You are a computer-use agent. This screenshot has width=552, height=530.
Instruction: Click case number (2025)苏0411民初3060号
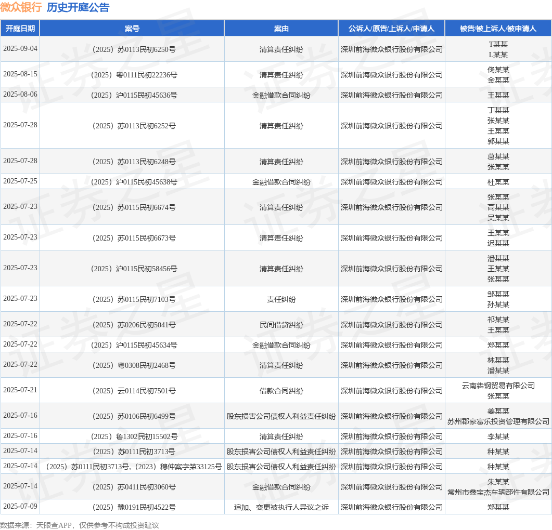(134, 487)
